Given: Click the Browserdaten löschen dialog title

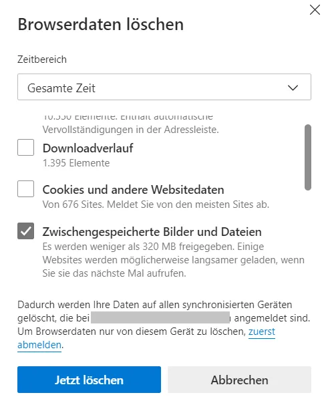Looking at the screenshot, I should [x=101, y=25].
